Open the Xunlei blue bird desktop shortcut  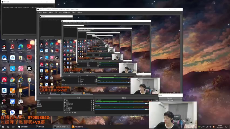(x=12, y=102)
